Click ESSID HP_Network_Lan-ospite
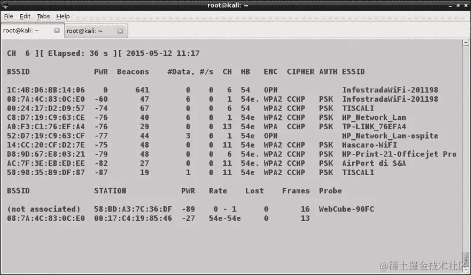The image size is (471, 275). click(390, 136)
